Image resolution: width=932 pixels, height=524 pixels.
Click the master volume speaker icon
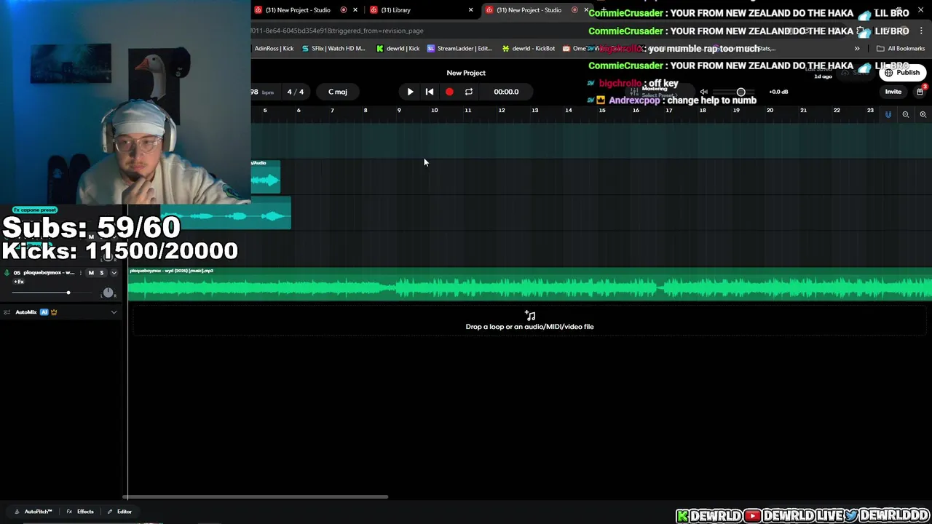click(703, 92)
